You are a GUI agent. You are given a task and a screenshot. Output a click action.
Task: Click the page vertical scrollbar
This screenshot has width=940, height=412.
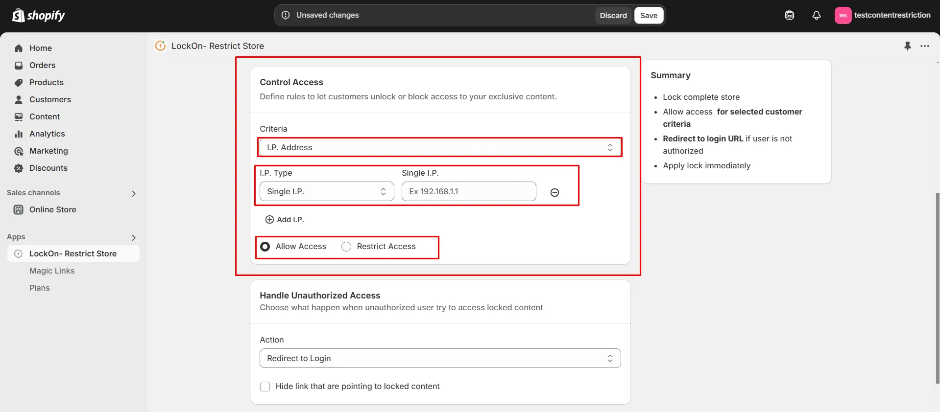pyautogui.click(x=938, y=288)
